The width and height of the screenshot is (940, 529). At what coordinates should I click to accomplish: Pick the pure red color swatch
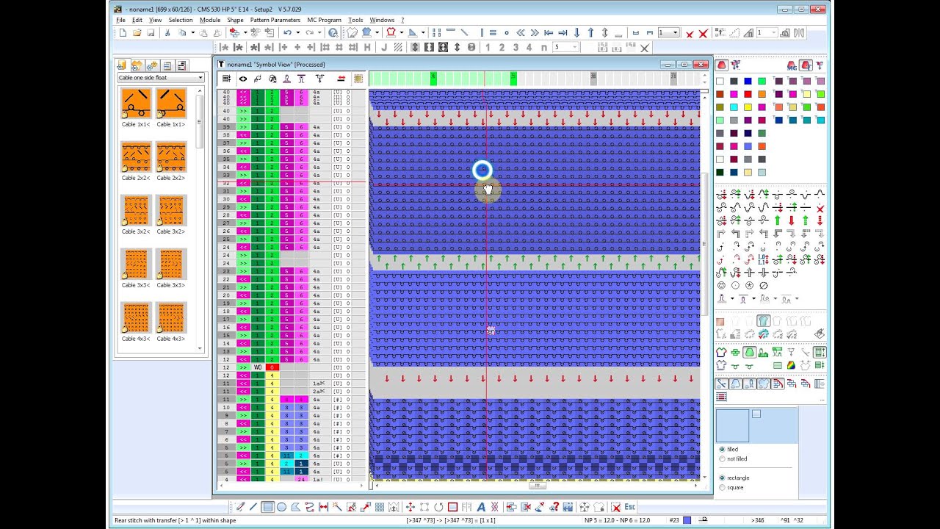click(748, 94)
